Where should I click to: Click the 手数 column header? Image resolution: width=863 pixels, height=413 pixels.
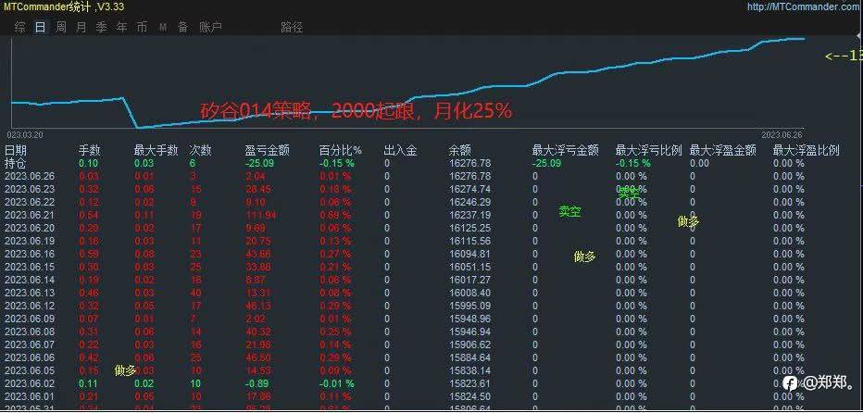pos(90,150)
